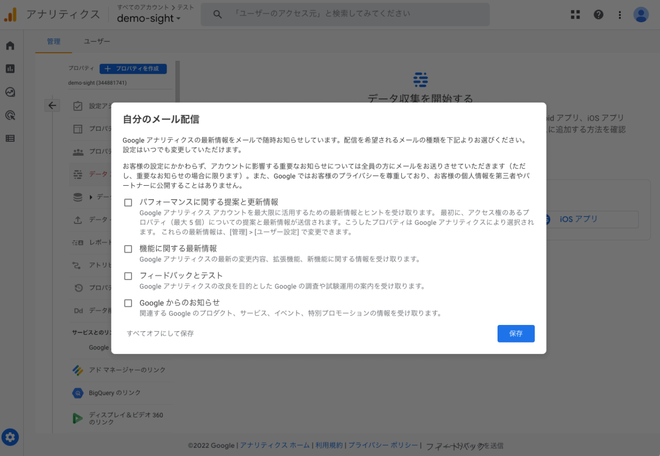Click すべてオフにして保存 button
The image size is (660, 456).
[160, 334]
